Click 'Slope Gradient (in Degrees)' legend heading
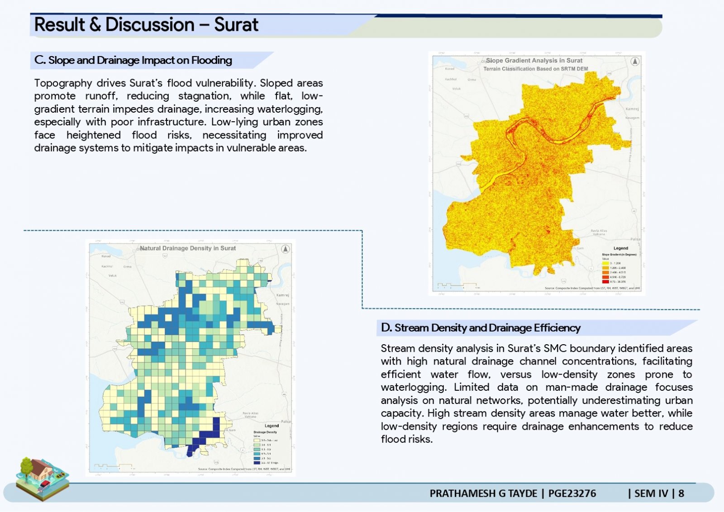The image size is (724, 512). (x=619, y=255)
